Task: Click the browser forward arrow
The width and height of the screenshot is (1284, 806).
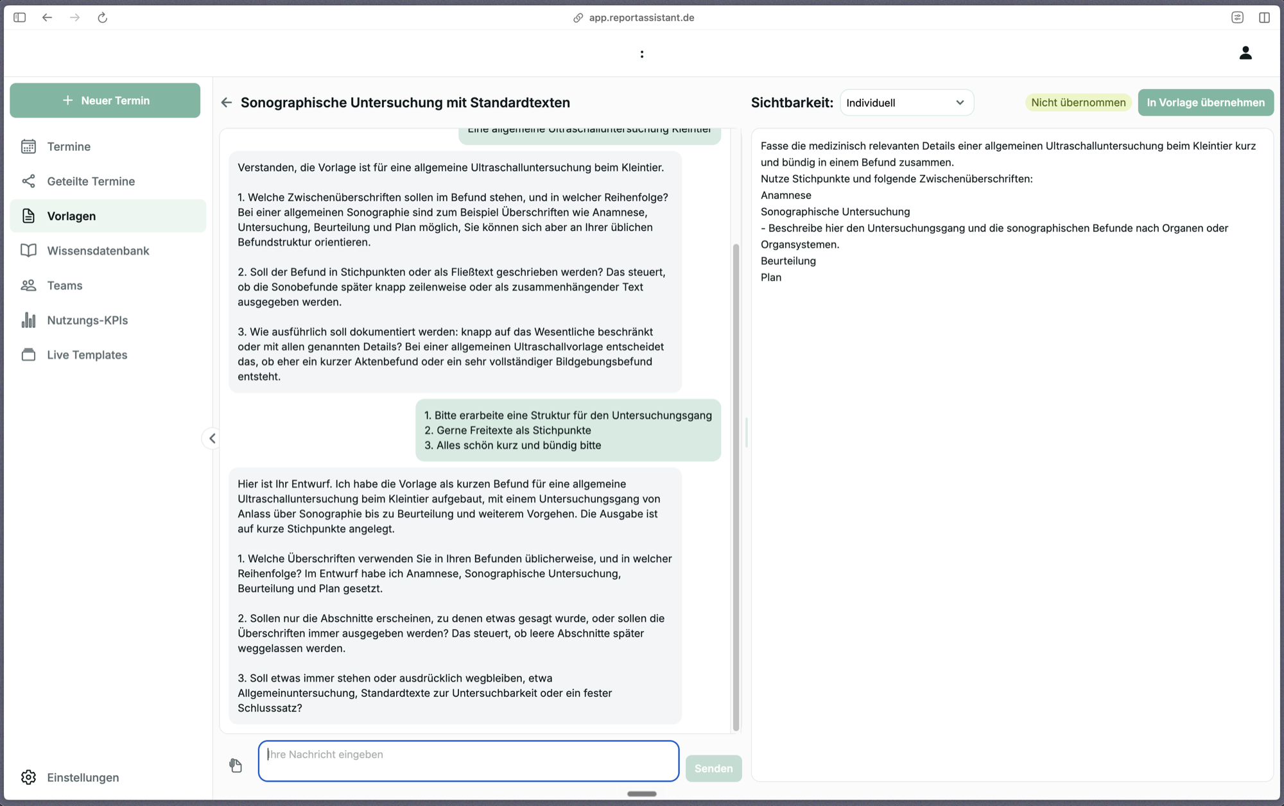Action: (74, 17)
